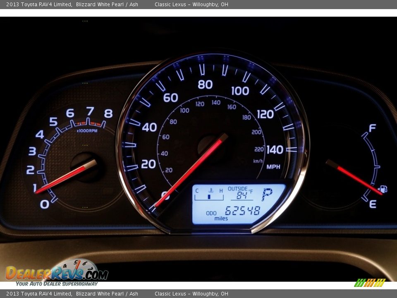Click the 140 mark on speedometer
This screenshot has height=298, width=397.
click(275, 149)
